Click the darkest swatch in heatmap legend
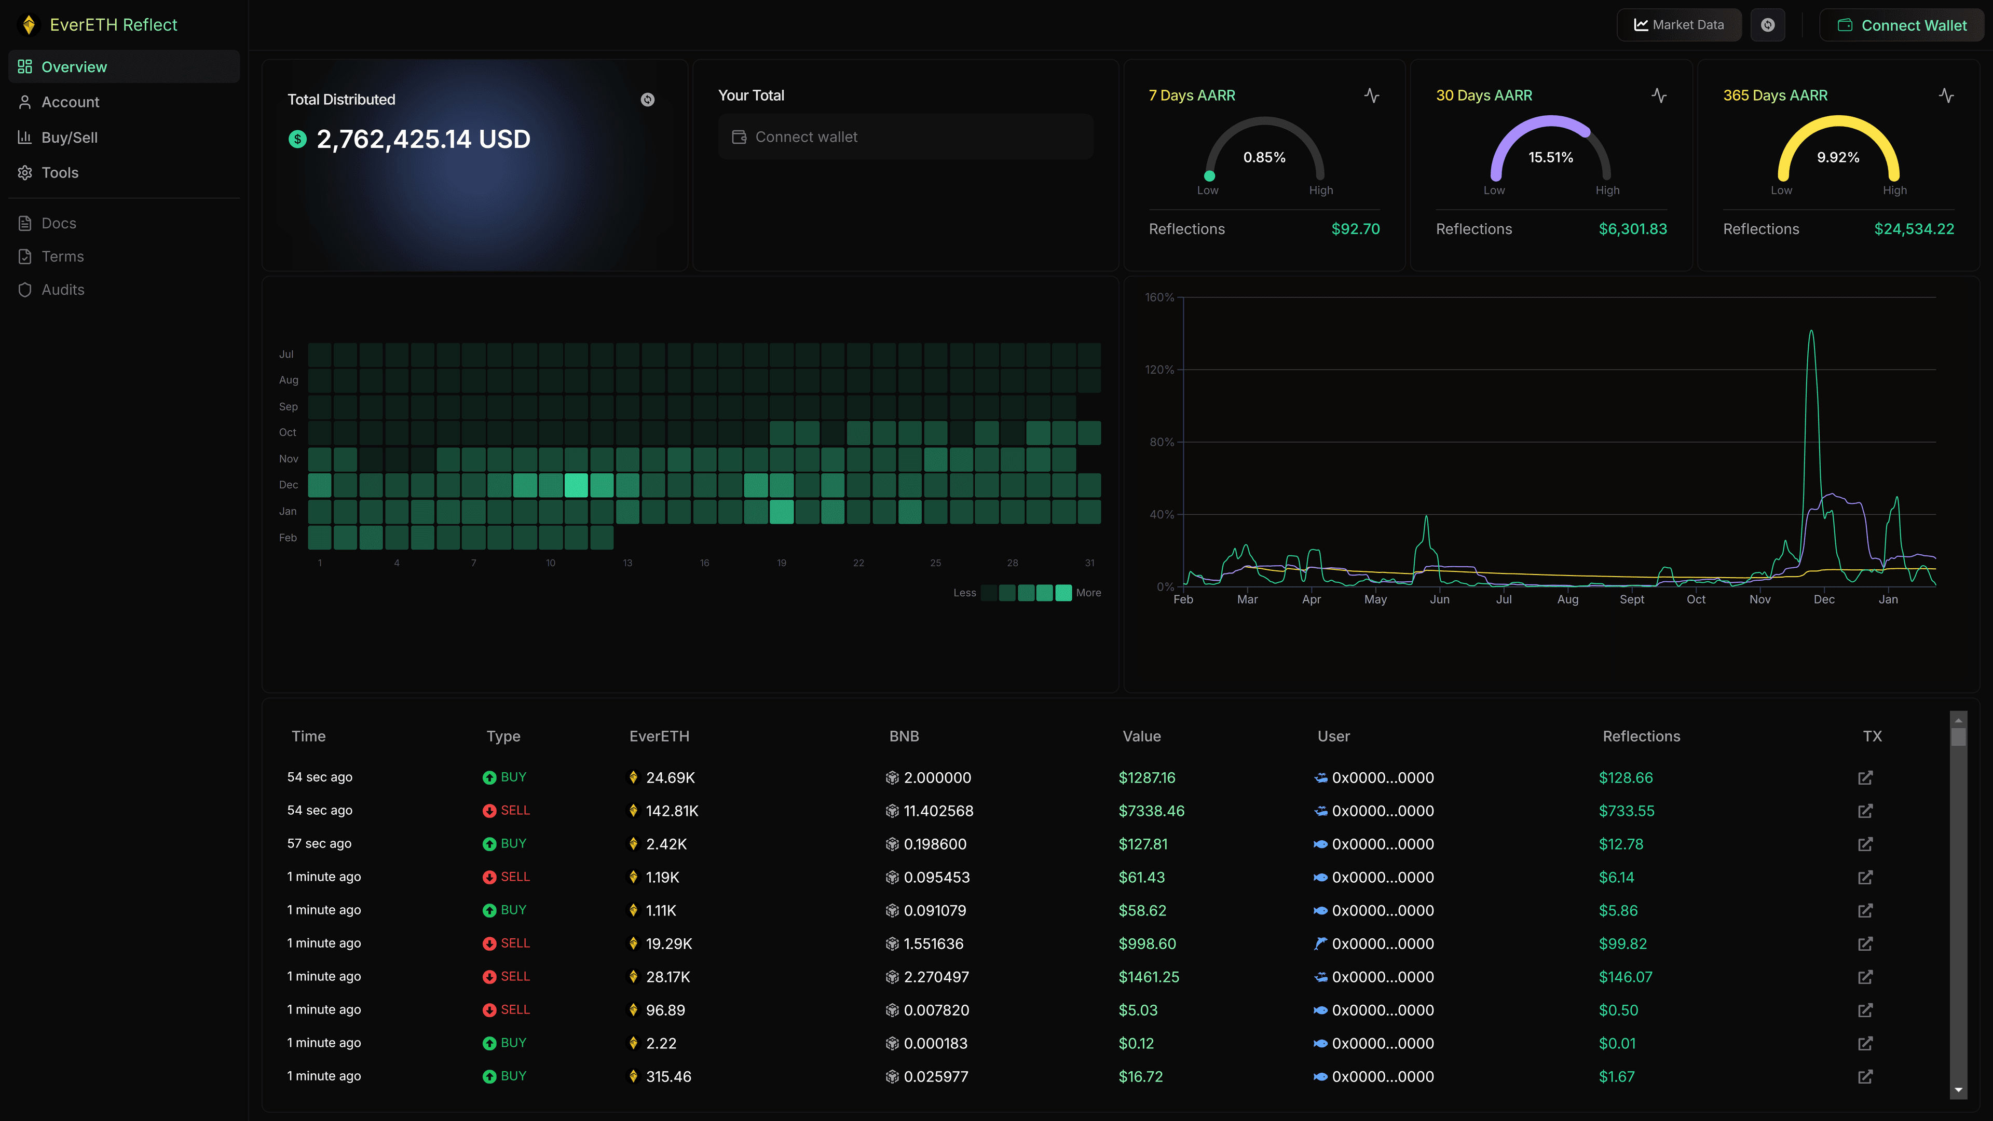1993x1121 pixels. coord(988,593)
